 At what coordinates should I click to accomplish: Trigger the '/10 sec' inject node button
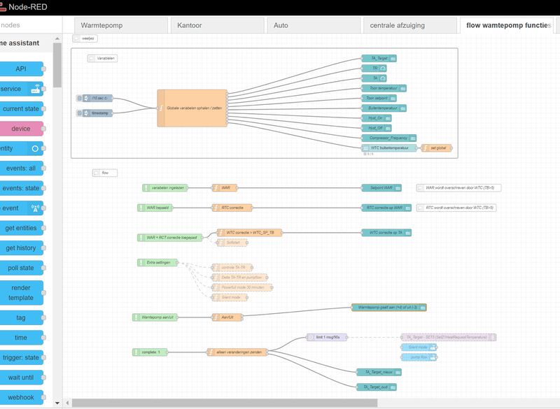(x=79, y=98)
